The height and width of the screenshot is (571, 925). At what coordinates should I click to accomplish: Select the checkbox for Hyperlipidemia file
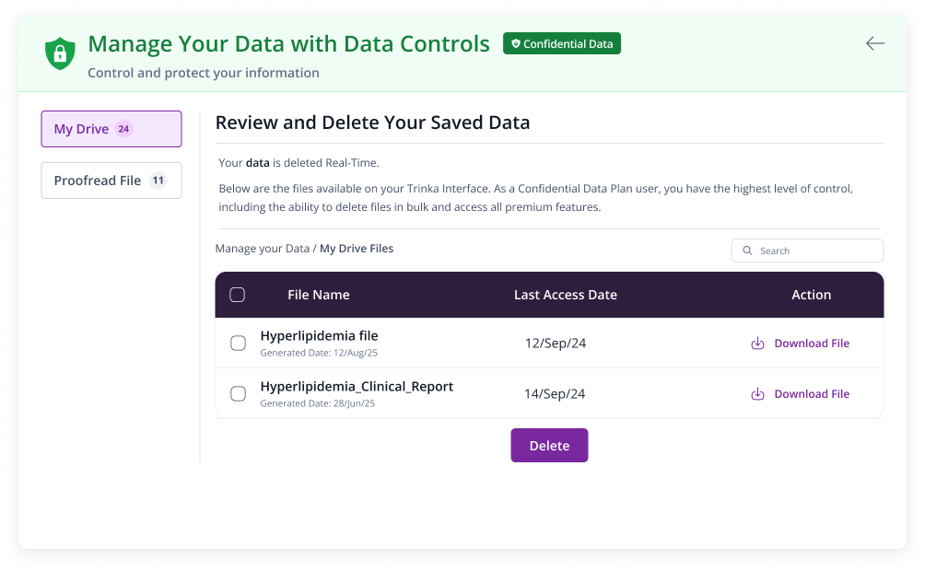coord(238,343)
